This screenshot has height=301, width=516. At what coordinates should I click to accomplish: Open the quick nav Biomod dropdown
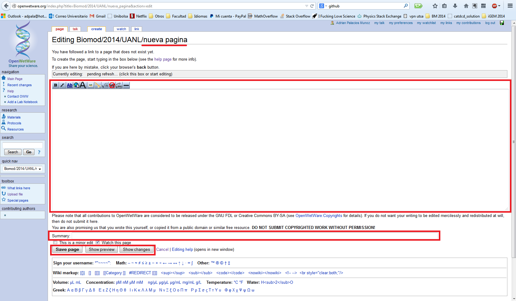tap(23, 169)
